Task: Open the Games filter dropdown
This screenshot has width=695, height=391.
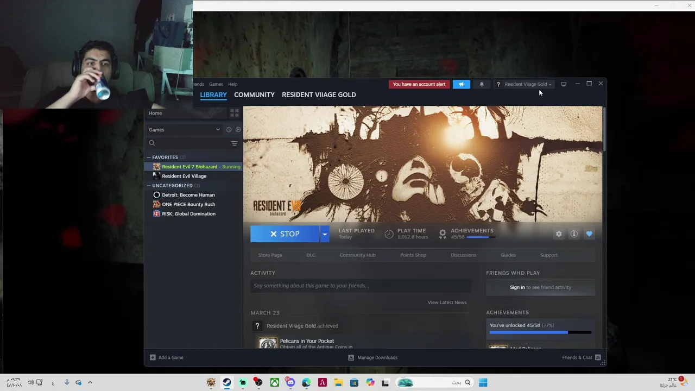Action: [x=185, y=130]
